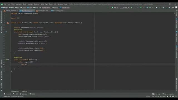Open the Analyze menu
Viewport: 178px width, 100px height.
point(30,4)
